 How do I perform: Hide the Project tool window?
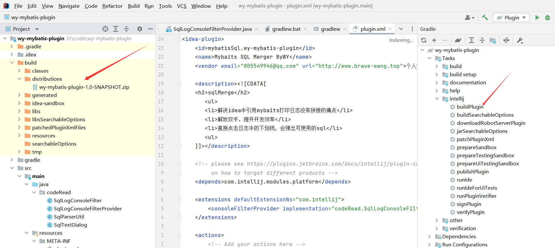150,29
